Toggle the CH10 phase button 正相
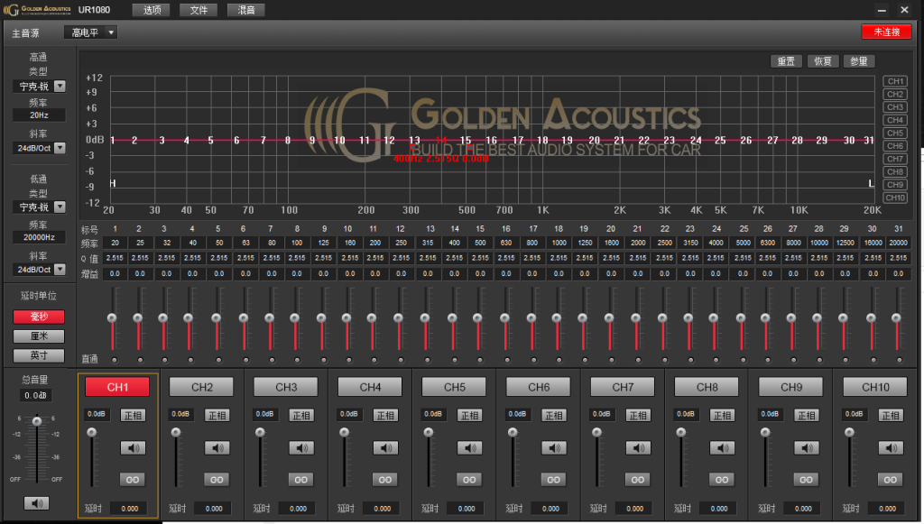The width and height of the screenshot is (924, 524). pos(891,415)
